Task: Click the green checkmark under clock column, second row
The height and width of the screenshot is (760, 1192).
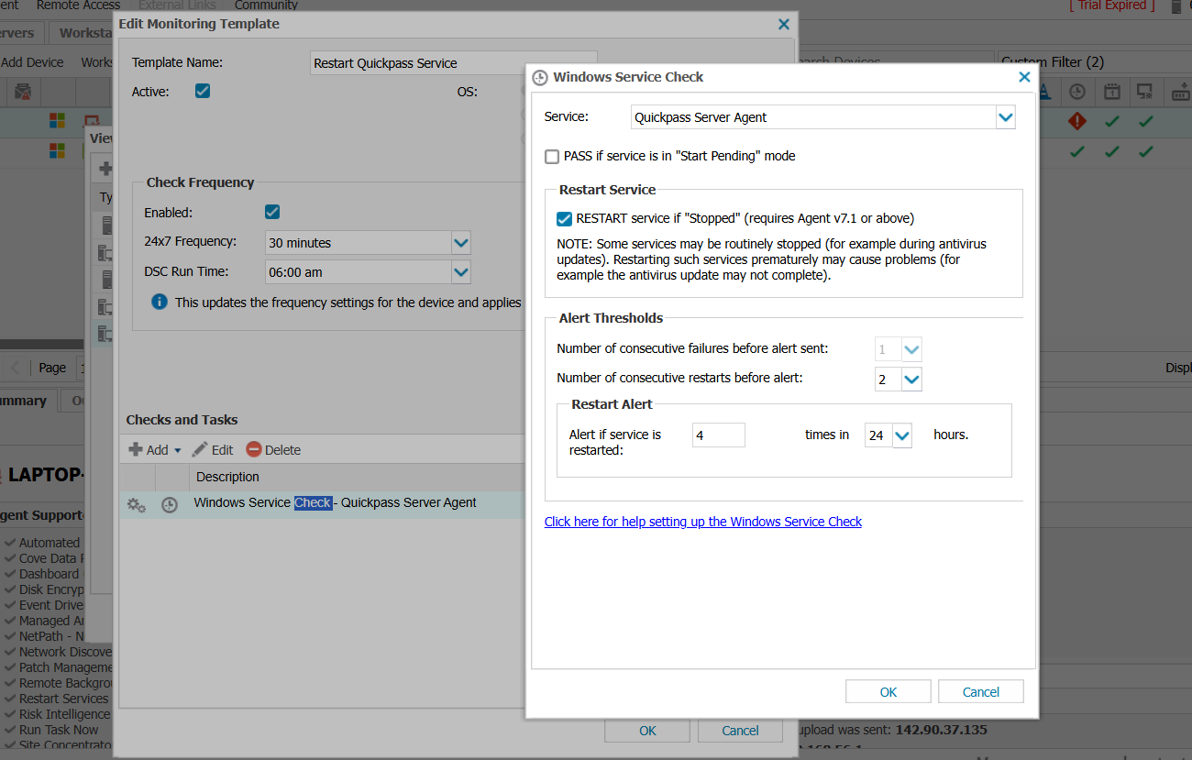Action: click(1077, 150)
